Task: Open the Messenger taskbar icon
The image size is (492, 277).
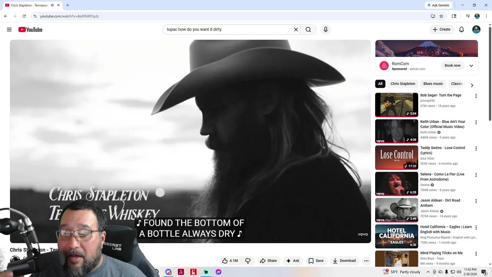Action: (x=218, y=272)
